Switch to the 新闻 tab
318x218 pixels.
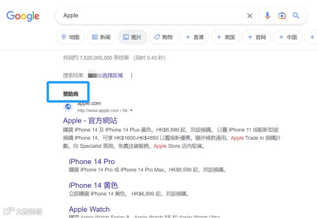(x=101, y=37)
